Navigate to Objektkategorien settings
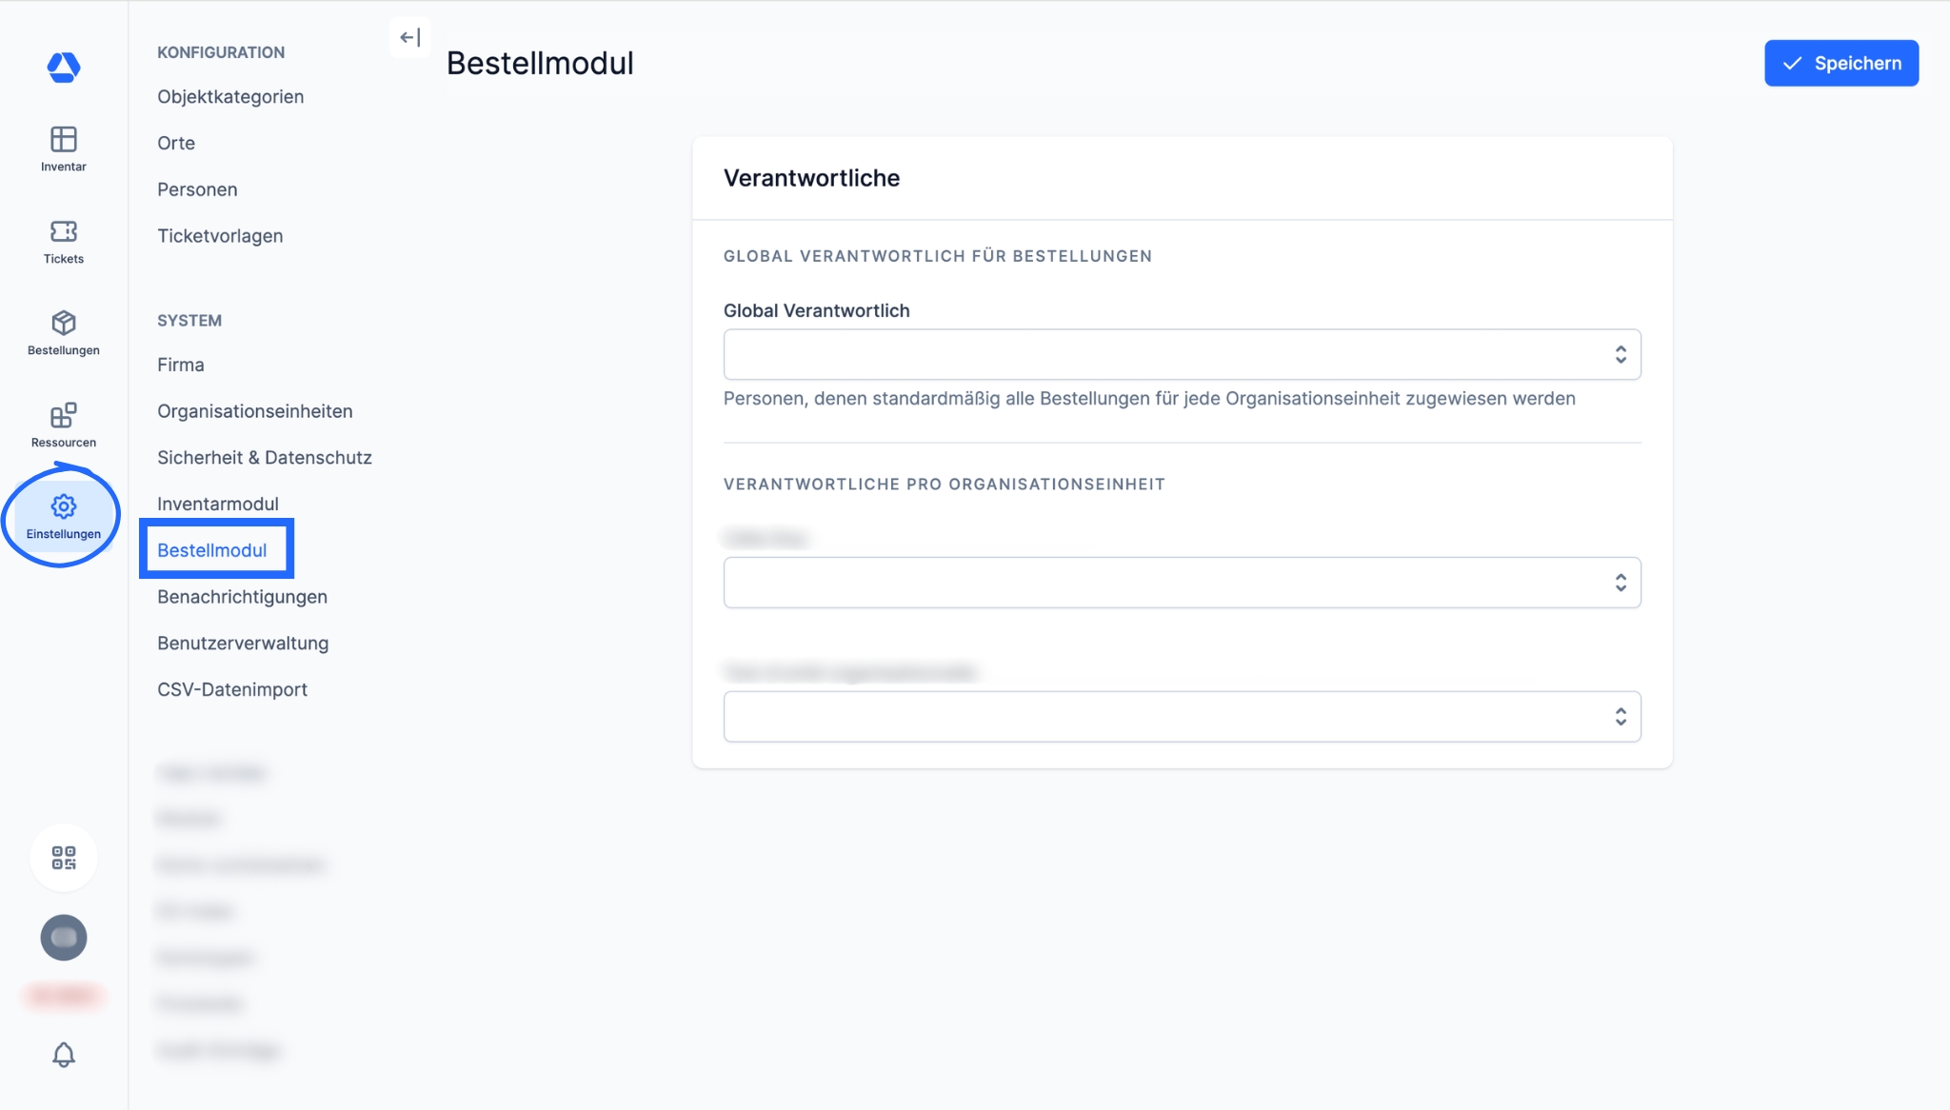Image resolution: width=1950 pixels, height=1110 pixels. [x=230, y=97]
